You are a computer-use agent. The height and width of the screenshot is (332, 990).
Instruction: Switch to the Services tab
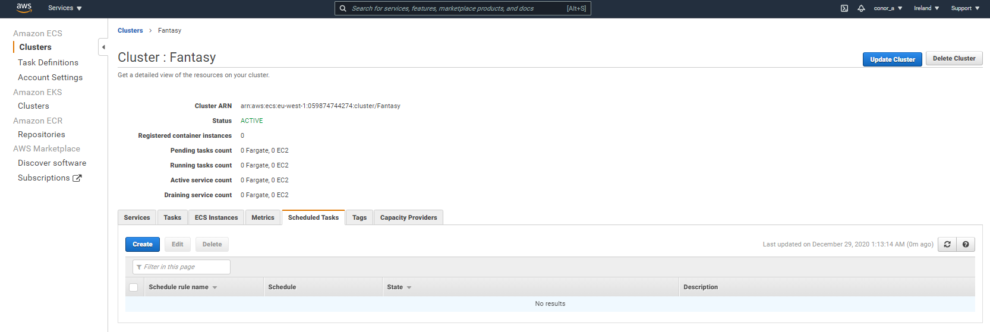pos(137,217)
